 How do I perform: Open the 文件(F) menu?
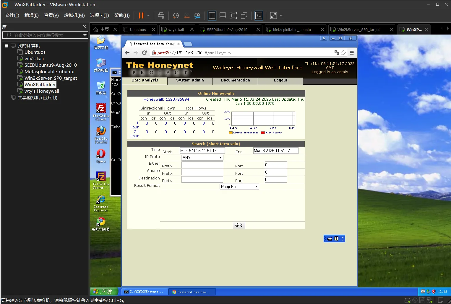coord(12,15)
